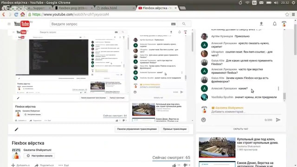The width and height of the screenshot is (297, 167).
Task: Click the channel avatar below video title
Action: (16, 154)
